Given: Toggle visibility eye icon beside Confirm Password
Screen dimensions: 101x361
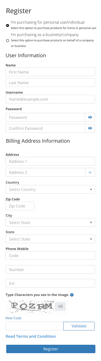Looking at the screenshot, I should click(x=90, y=128).
